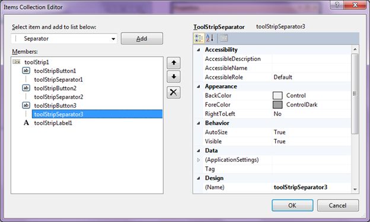Click the ForeColor ControlDark color swatch
This screenshot has width=370, height=222.
(x=277, y=105)
